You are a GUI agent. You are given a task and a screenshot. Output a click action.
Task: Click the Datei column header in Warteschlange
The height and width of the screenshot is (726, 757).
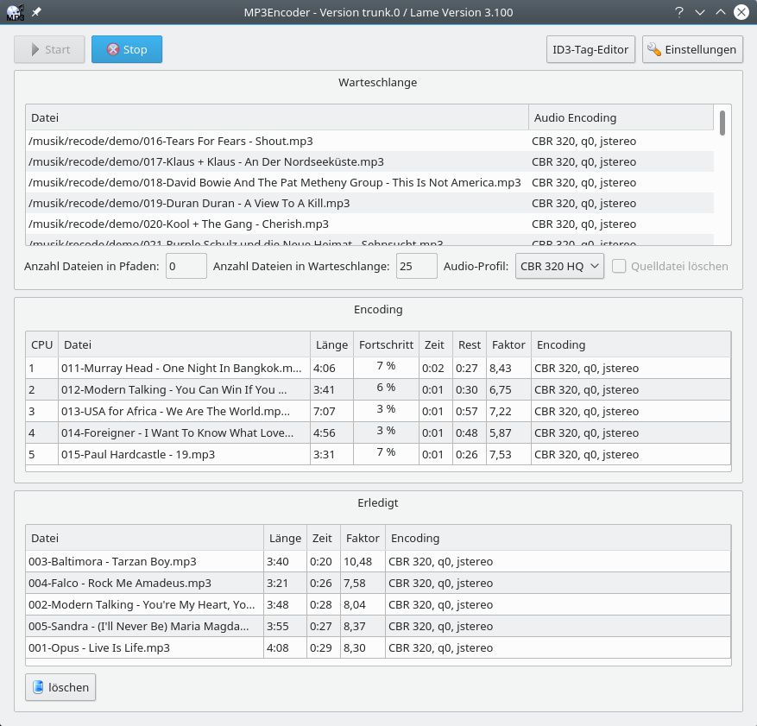tap(277, 117)
